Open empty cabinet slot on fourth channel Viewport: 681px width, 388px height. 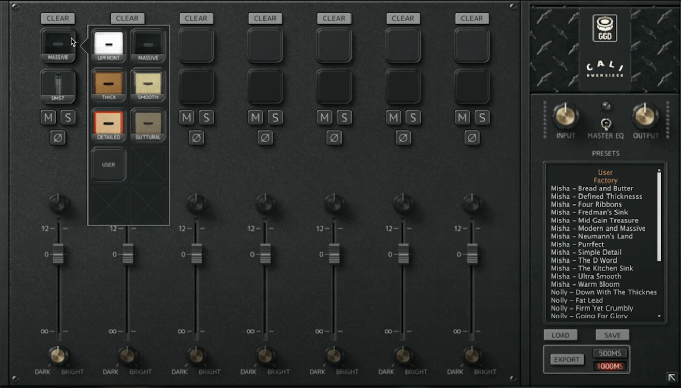coord(265,45)
